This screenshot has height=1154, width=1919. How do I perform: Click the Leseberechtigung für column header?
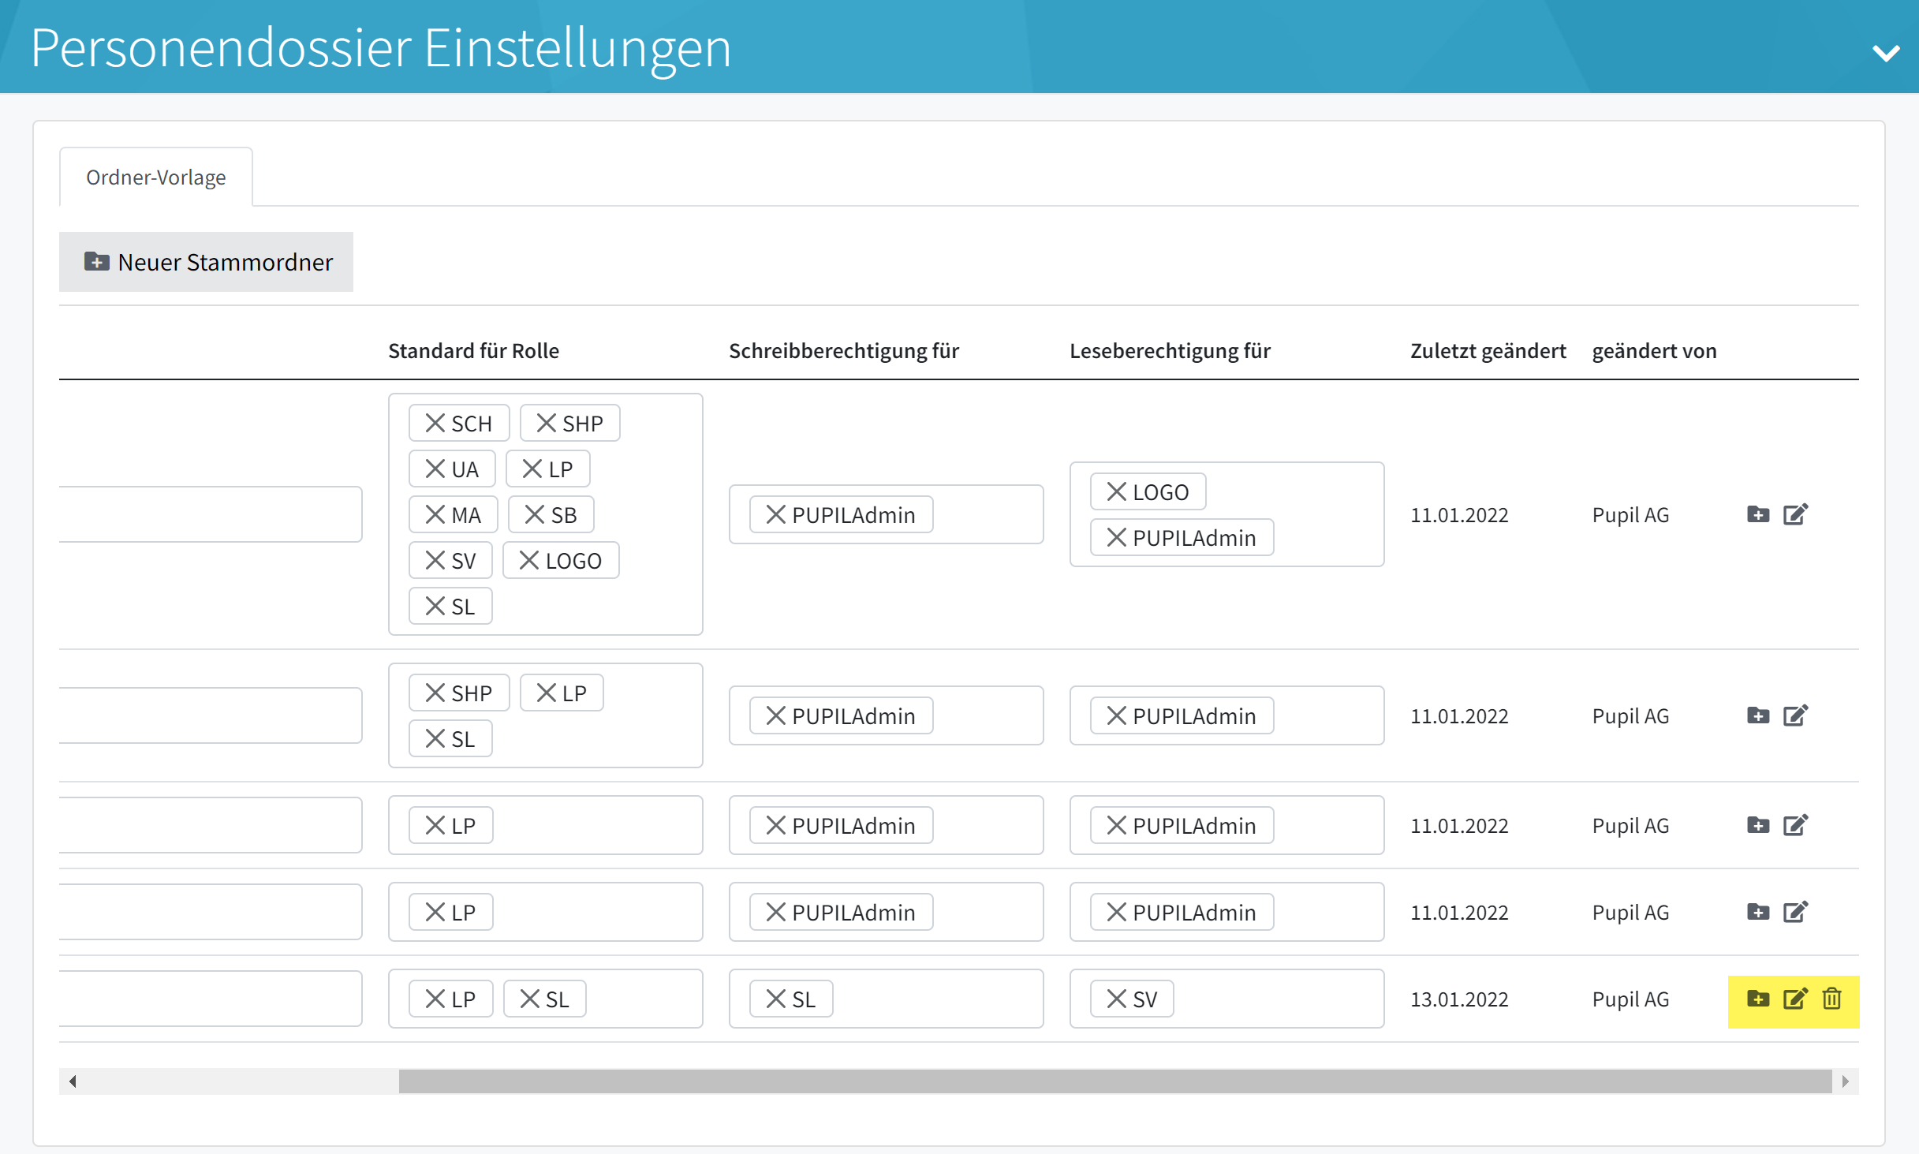[x=1170, y=350]
